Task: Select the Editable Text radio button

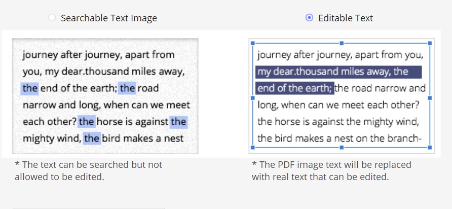Action: tap(309, 18)
